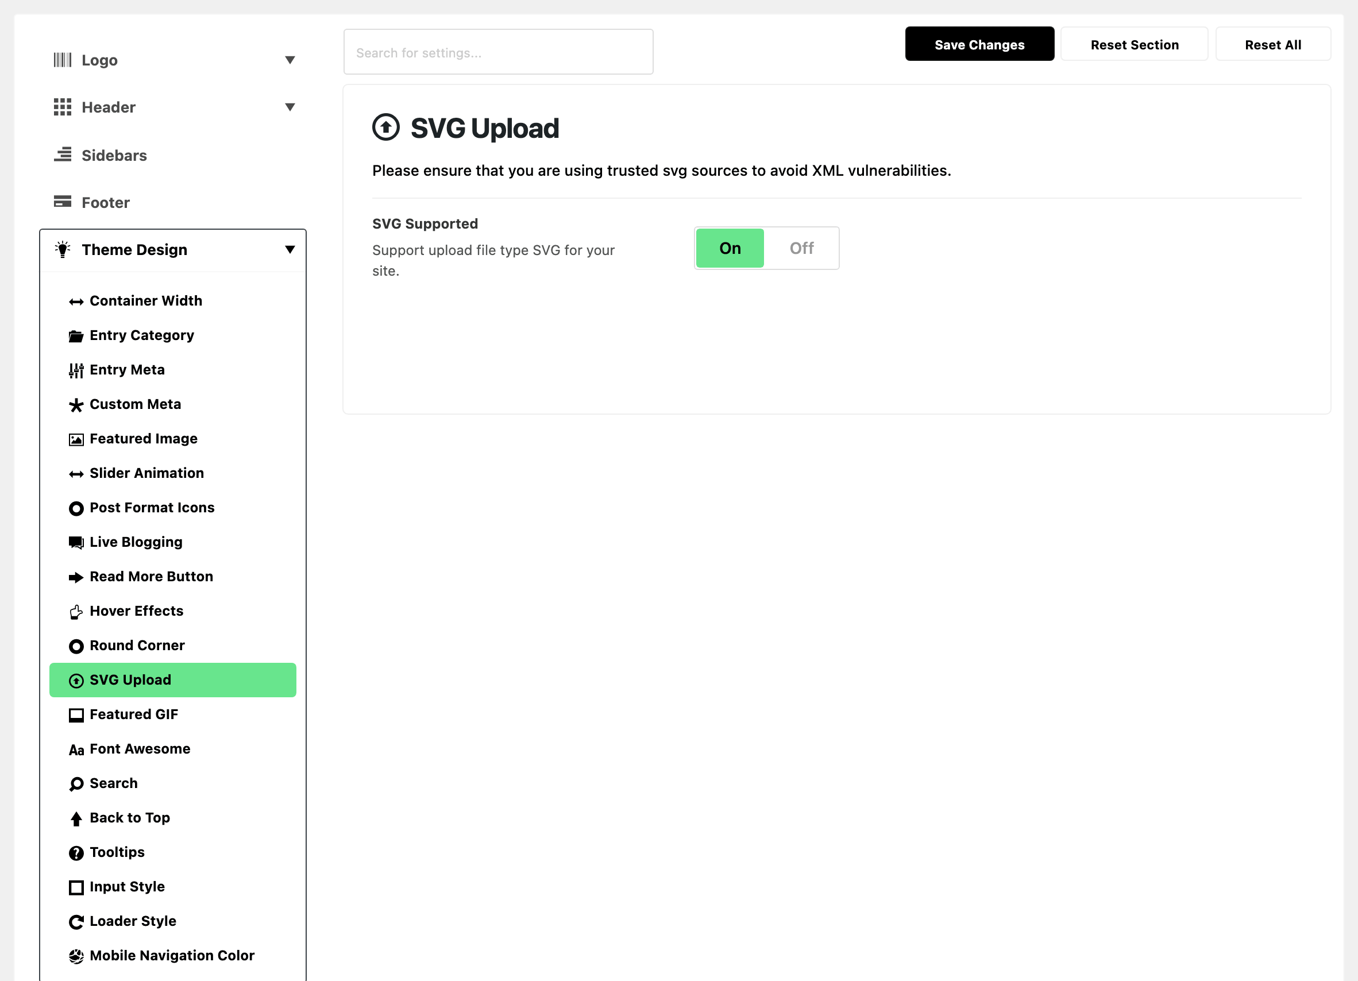Click the Save Changes button
Image resolution: width=1358 pixels, height=981 pixels.
coord(979,44)
